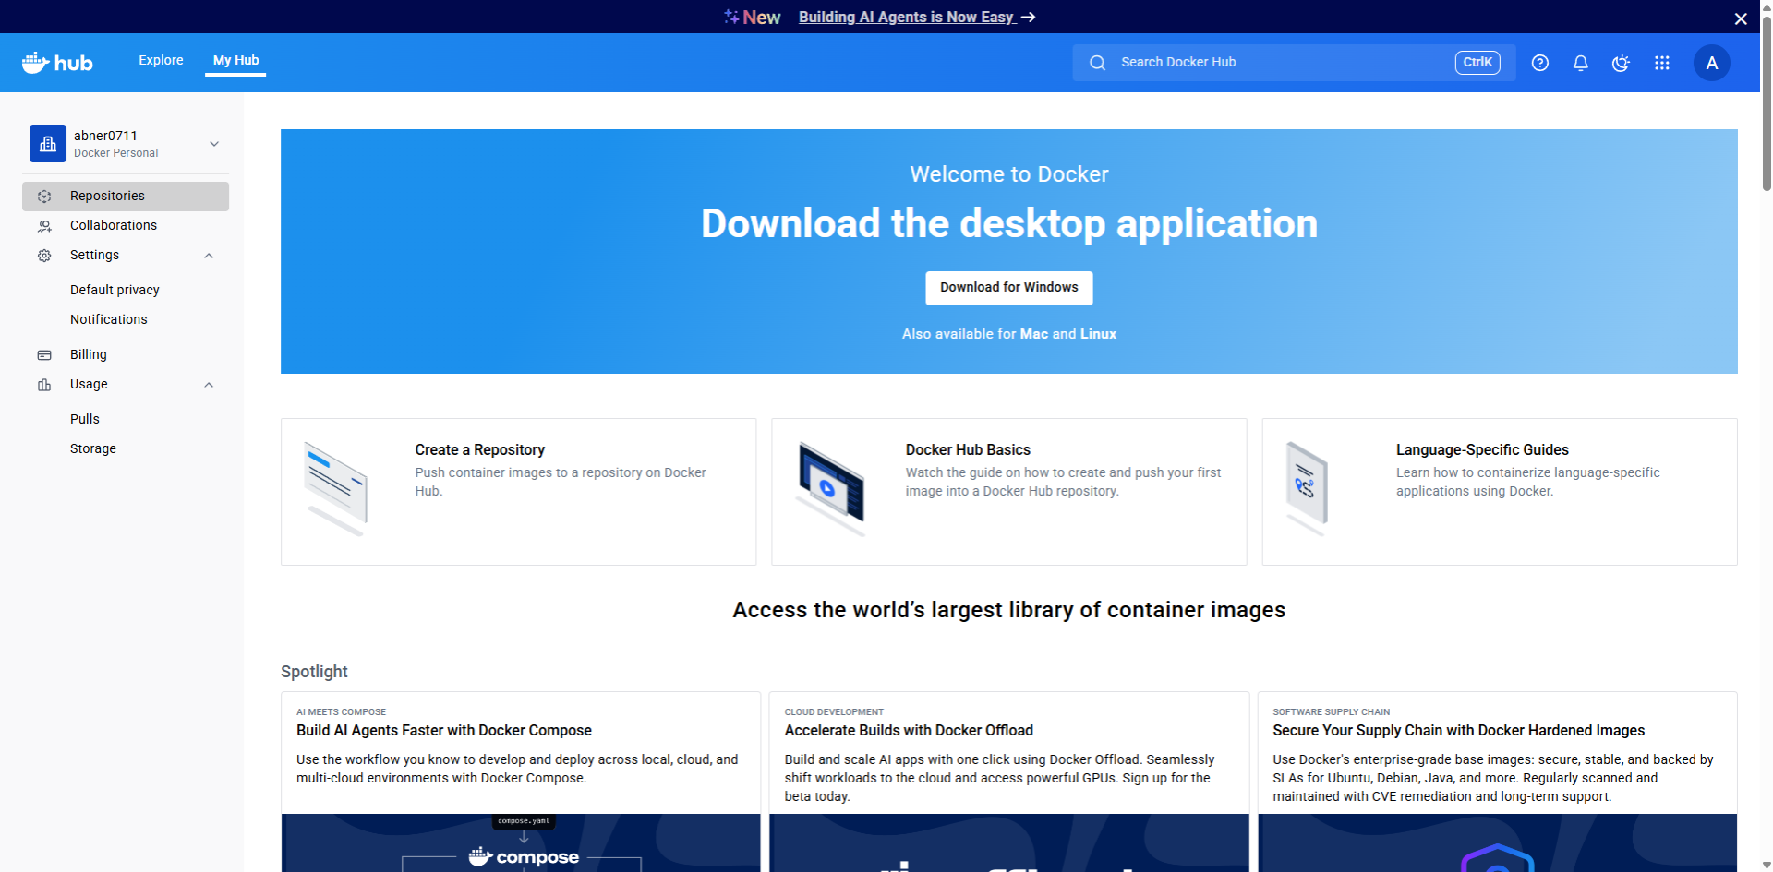The height and width of the screenshot is (872, 1773).
Task: Open Usage in the sidebar
Action: [x=126, y=385]
